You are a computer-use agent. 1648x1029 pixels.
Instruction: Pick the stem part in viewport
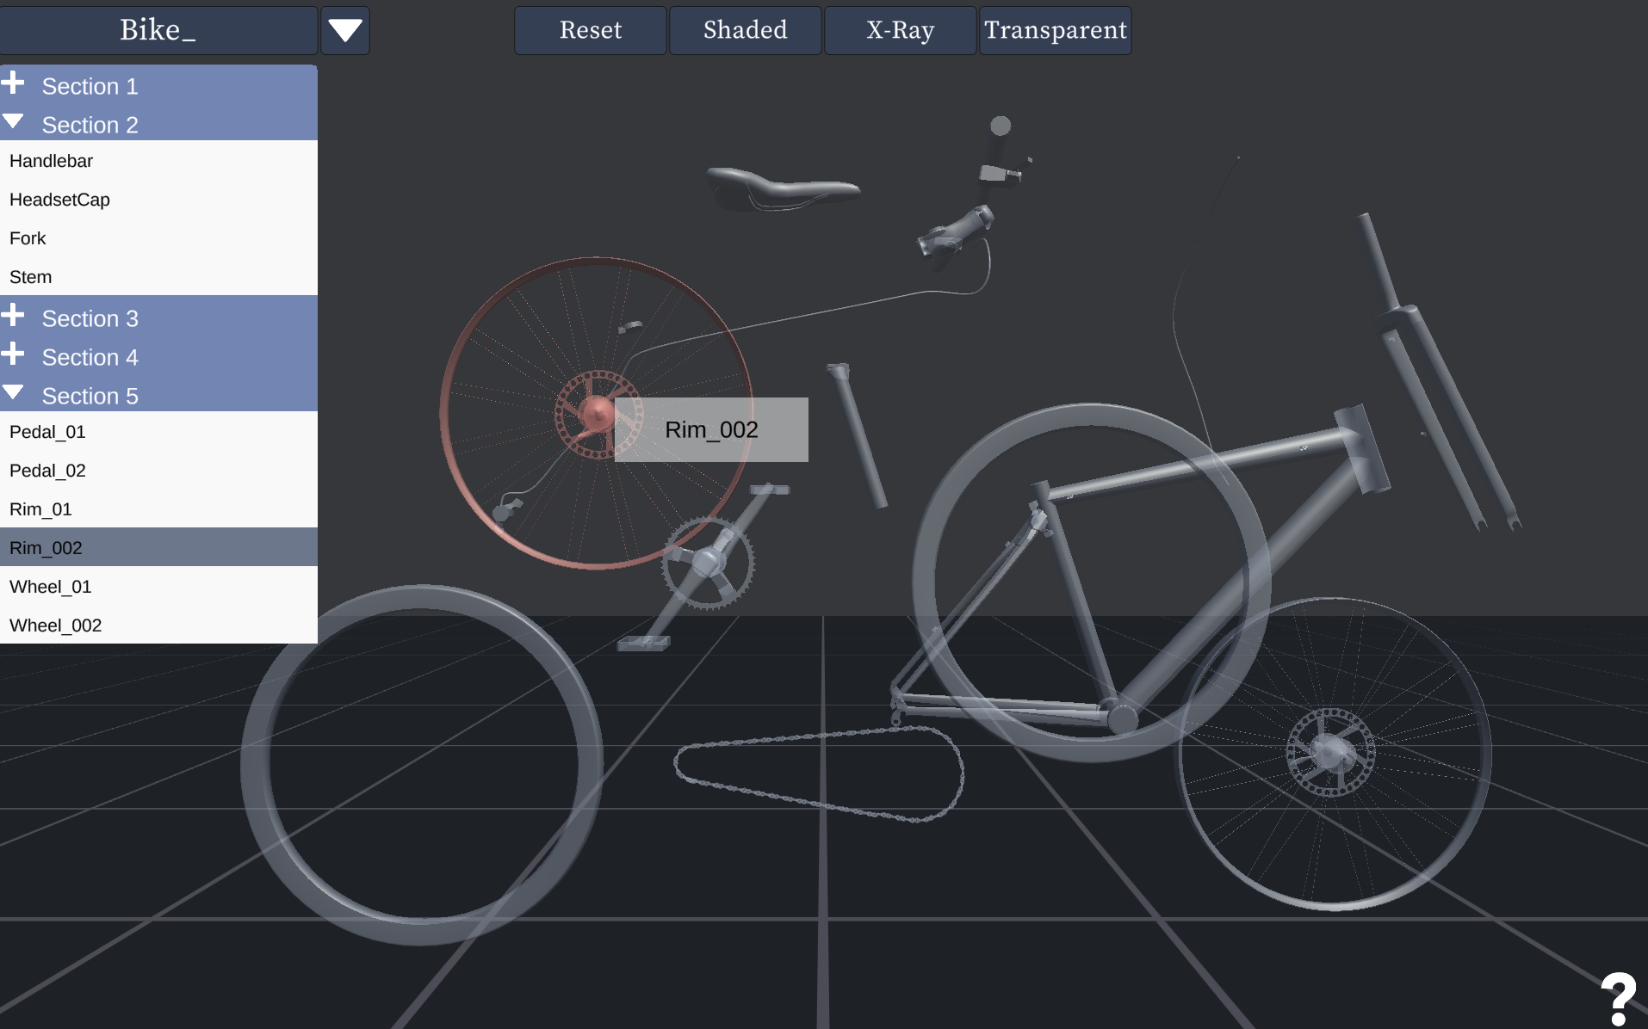click(957, 231)
